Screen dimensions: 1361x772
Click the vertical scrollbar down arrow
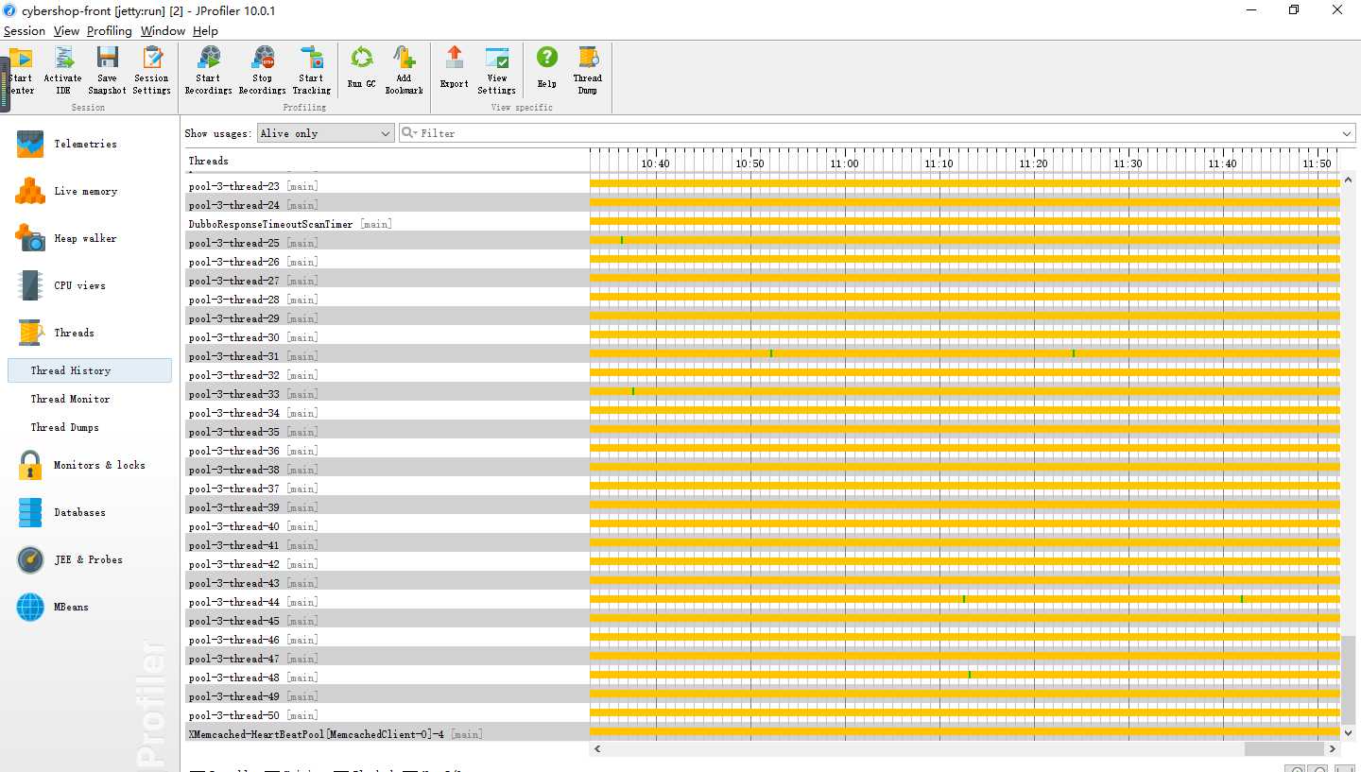[x=1349, y=732]
